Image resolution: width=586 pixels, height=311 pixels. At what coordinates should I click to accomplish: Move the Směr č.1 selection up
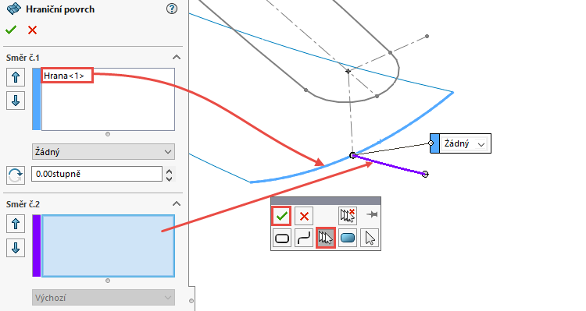(x=16, y=77)
